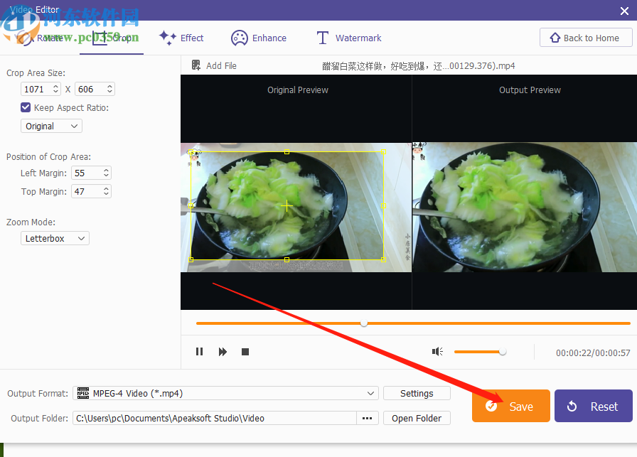
Task: Open the Letterbox zoom mode dropdown
Action: point(55,238)
